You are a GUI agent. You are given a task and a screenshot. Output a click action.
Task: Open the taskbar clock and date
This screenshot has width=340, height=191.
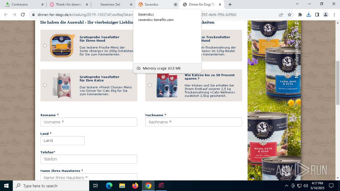click(x=317, y=186)
